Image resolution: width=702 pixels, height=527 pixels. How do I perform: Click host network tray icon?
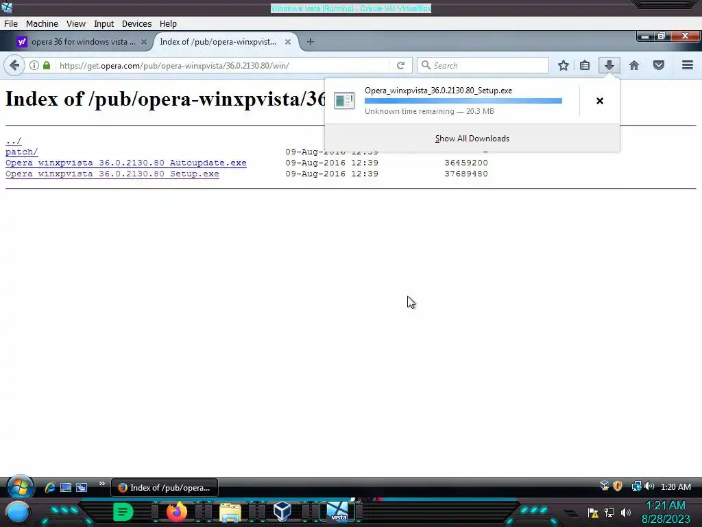pos(609,513)
